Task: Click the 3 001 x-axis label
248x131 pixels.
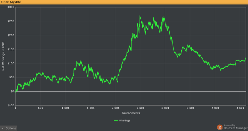Action: tap(165, 108)
